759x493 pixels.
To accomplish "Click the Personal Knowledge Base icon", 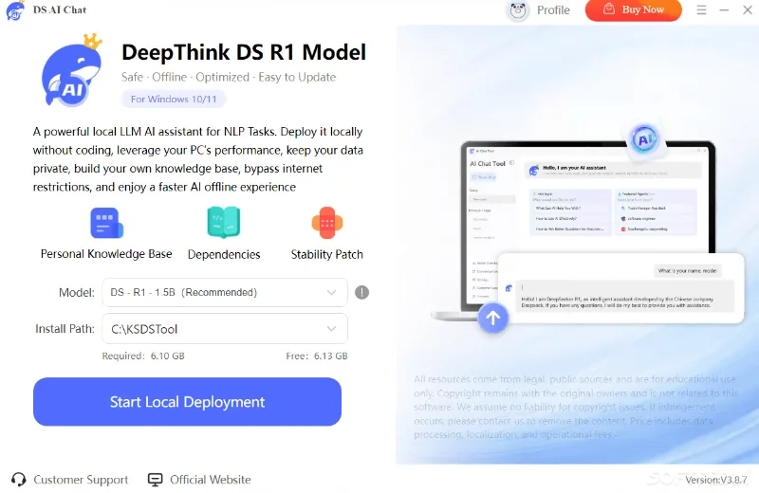I will [x=107, y=223].
